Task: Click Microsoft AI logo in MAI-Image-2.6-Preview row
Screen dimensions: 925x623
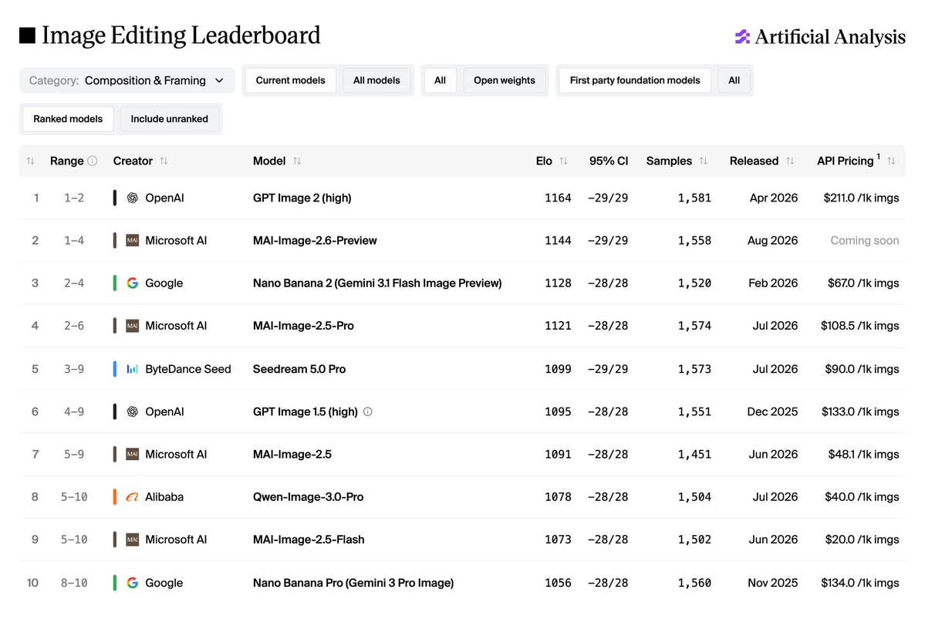Action: coord(133,240)
